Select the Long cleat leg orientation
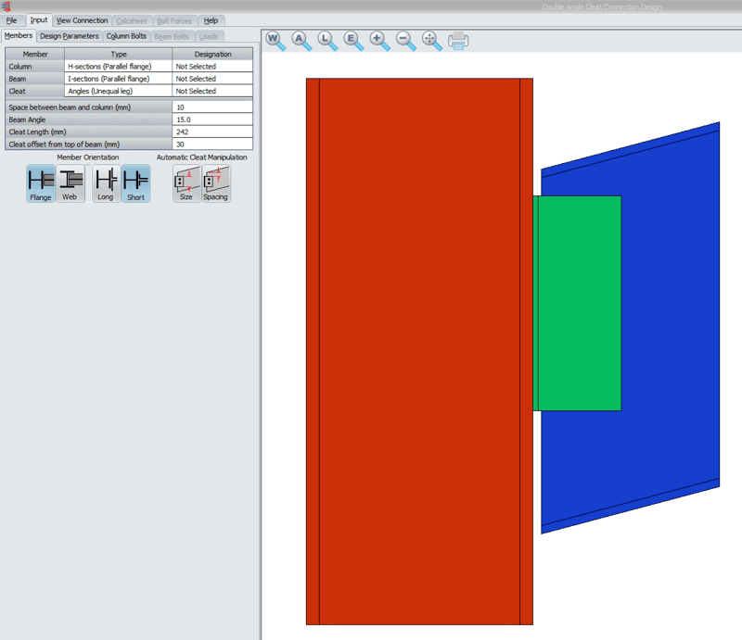Screen dimensions: 742x640 pos(106,183)
